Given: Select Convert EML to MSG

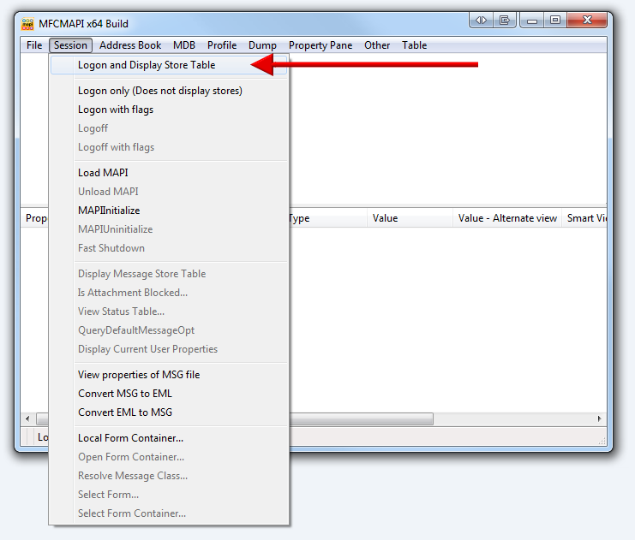Looking at the screenshot, I should point(125,412).
